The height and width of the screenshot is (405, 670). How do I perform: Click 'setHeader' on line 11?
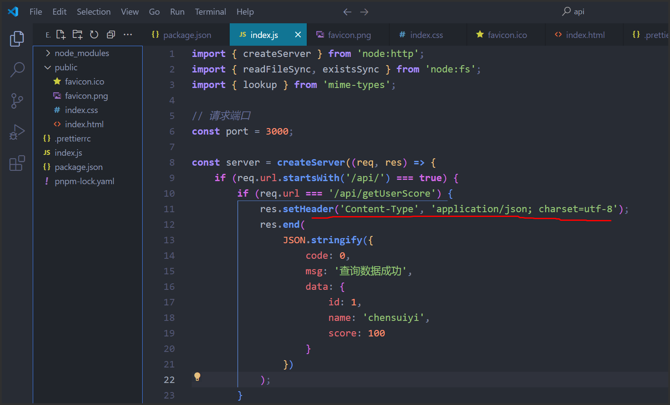(308, 209)
